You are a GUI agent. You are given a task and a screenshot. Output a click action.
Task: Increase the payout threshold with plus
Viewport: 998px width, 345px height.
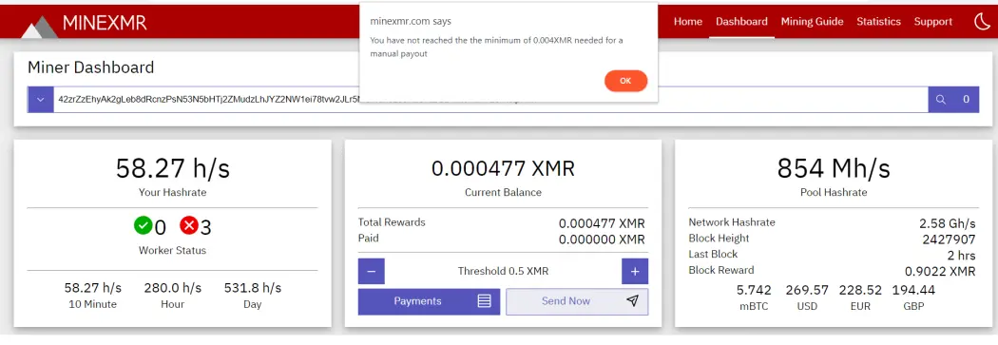pos(635,271)
